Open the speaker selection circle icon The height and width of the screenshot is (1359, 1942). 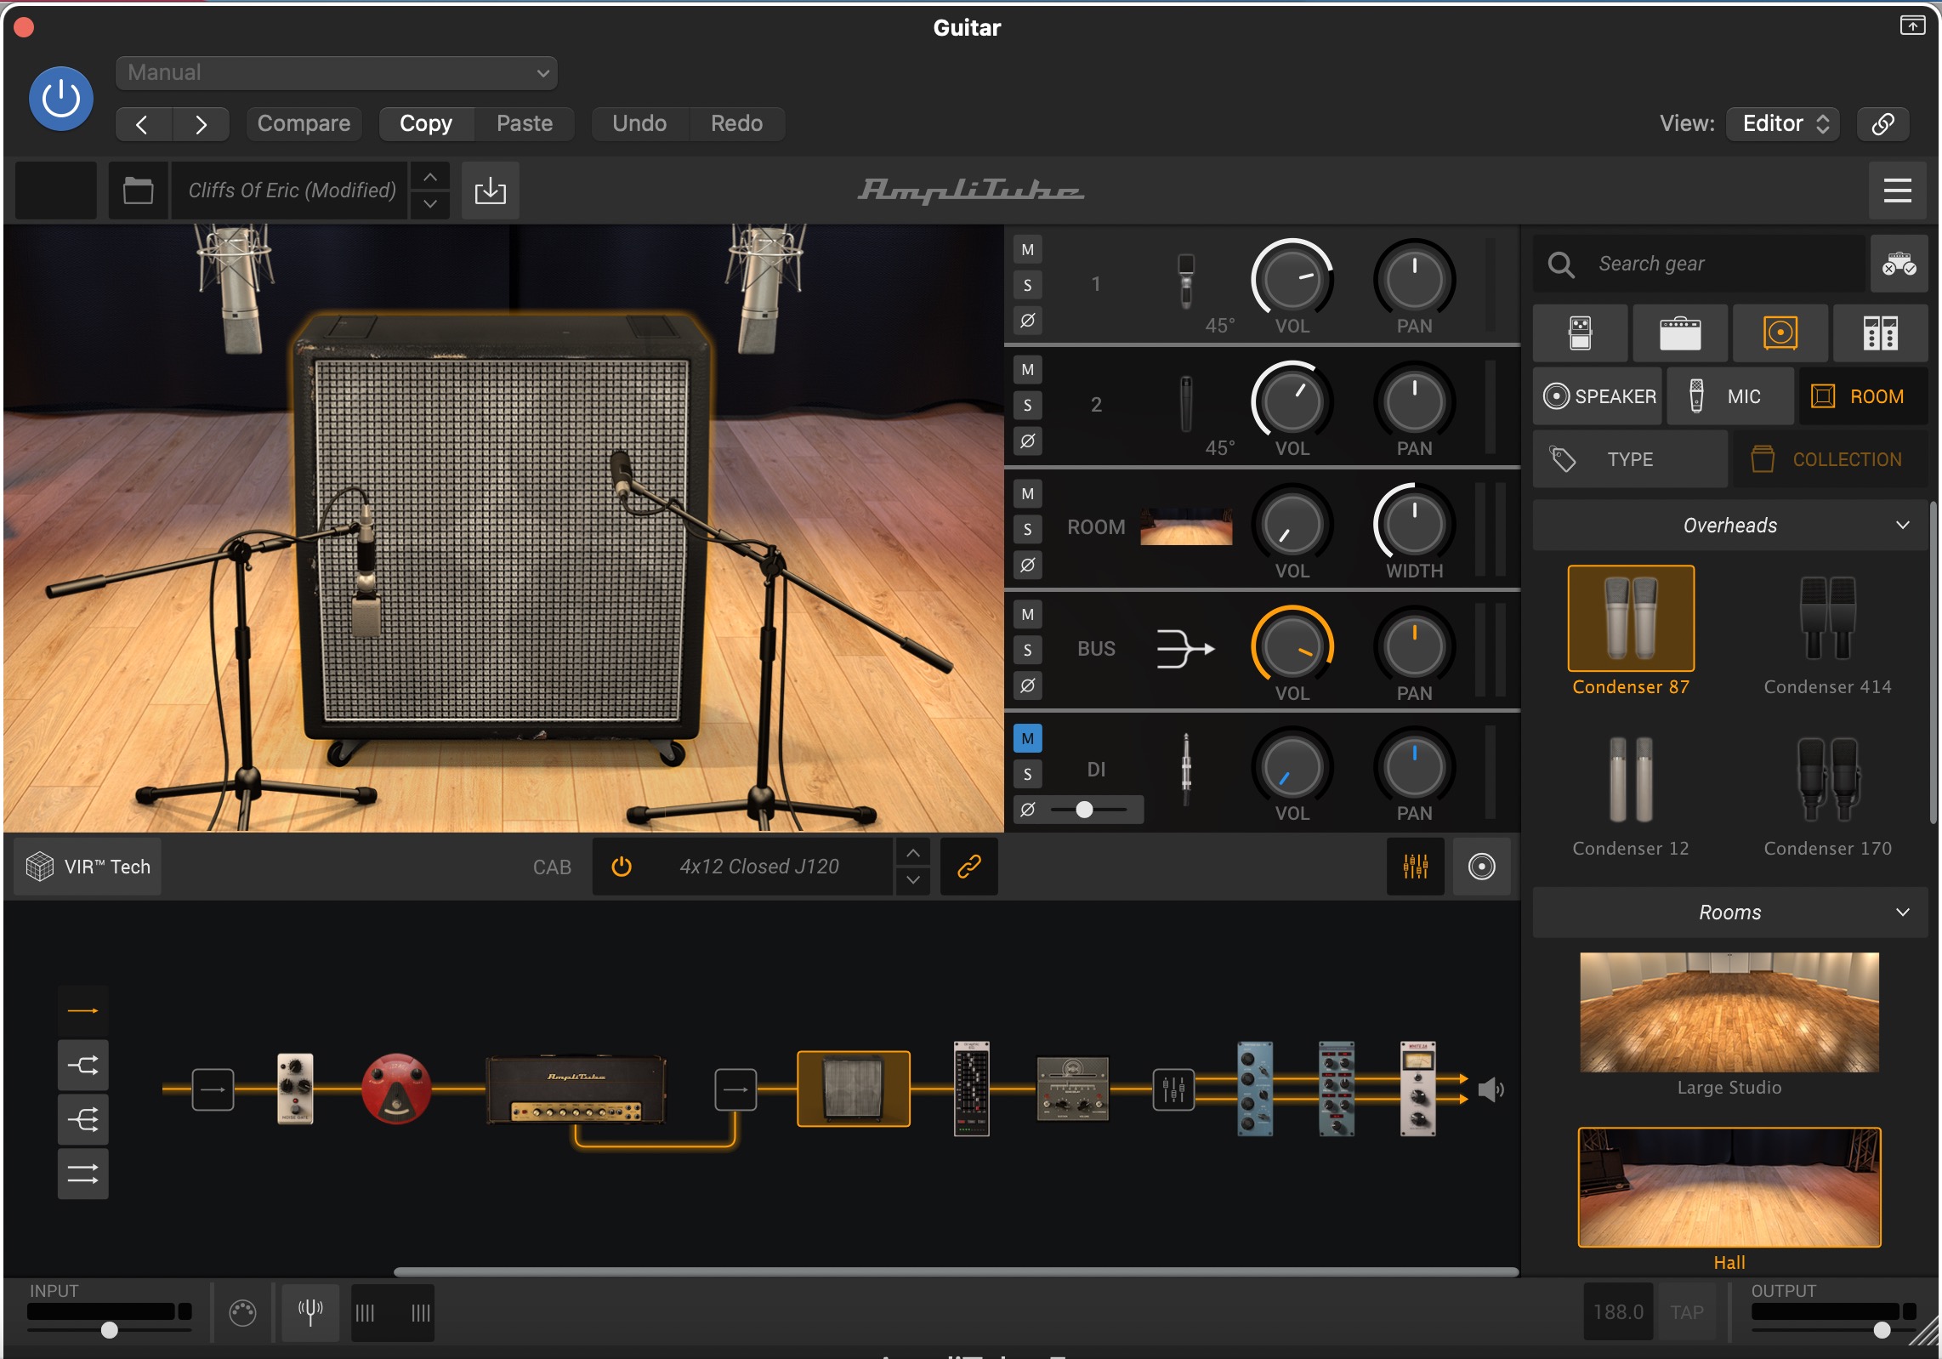pyautogui.click(x=1481, y=867)
